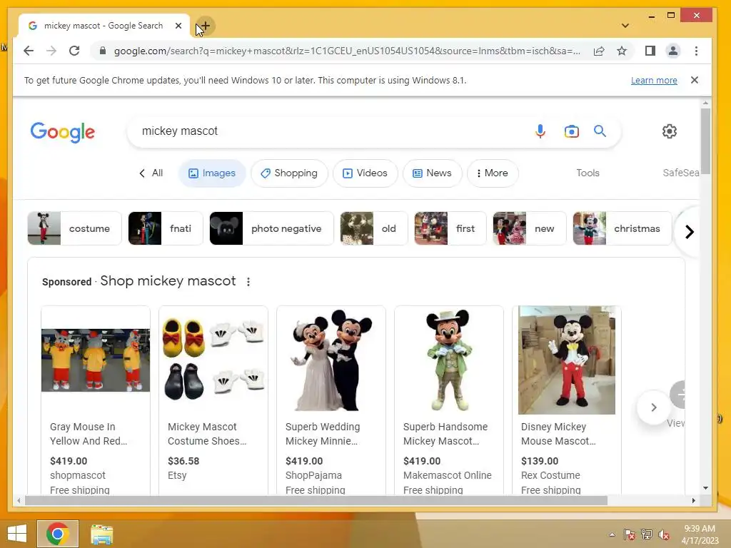Filter by new chip
The image size is (731, 548).
tap(530, 228)
